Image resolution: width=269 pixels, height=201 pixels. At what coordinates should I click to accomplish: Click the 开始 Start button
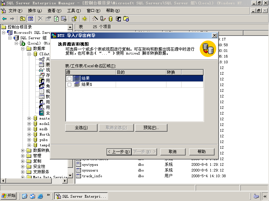[9, 196]
